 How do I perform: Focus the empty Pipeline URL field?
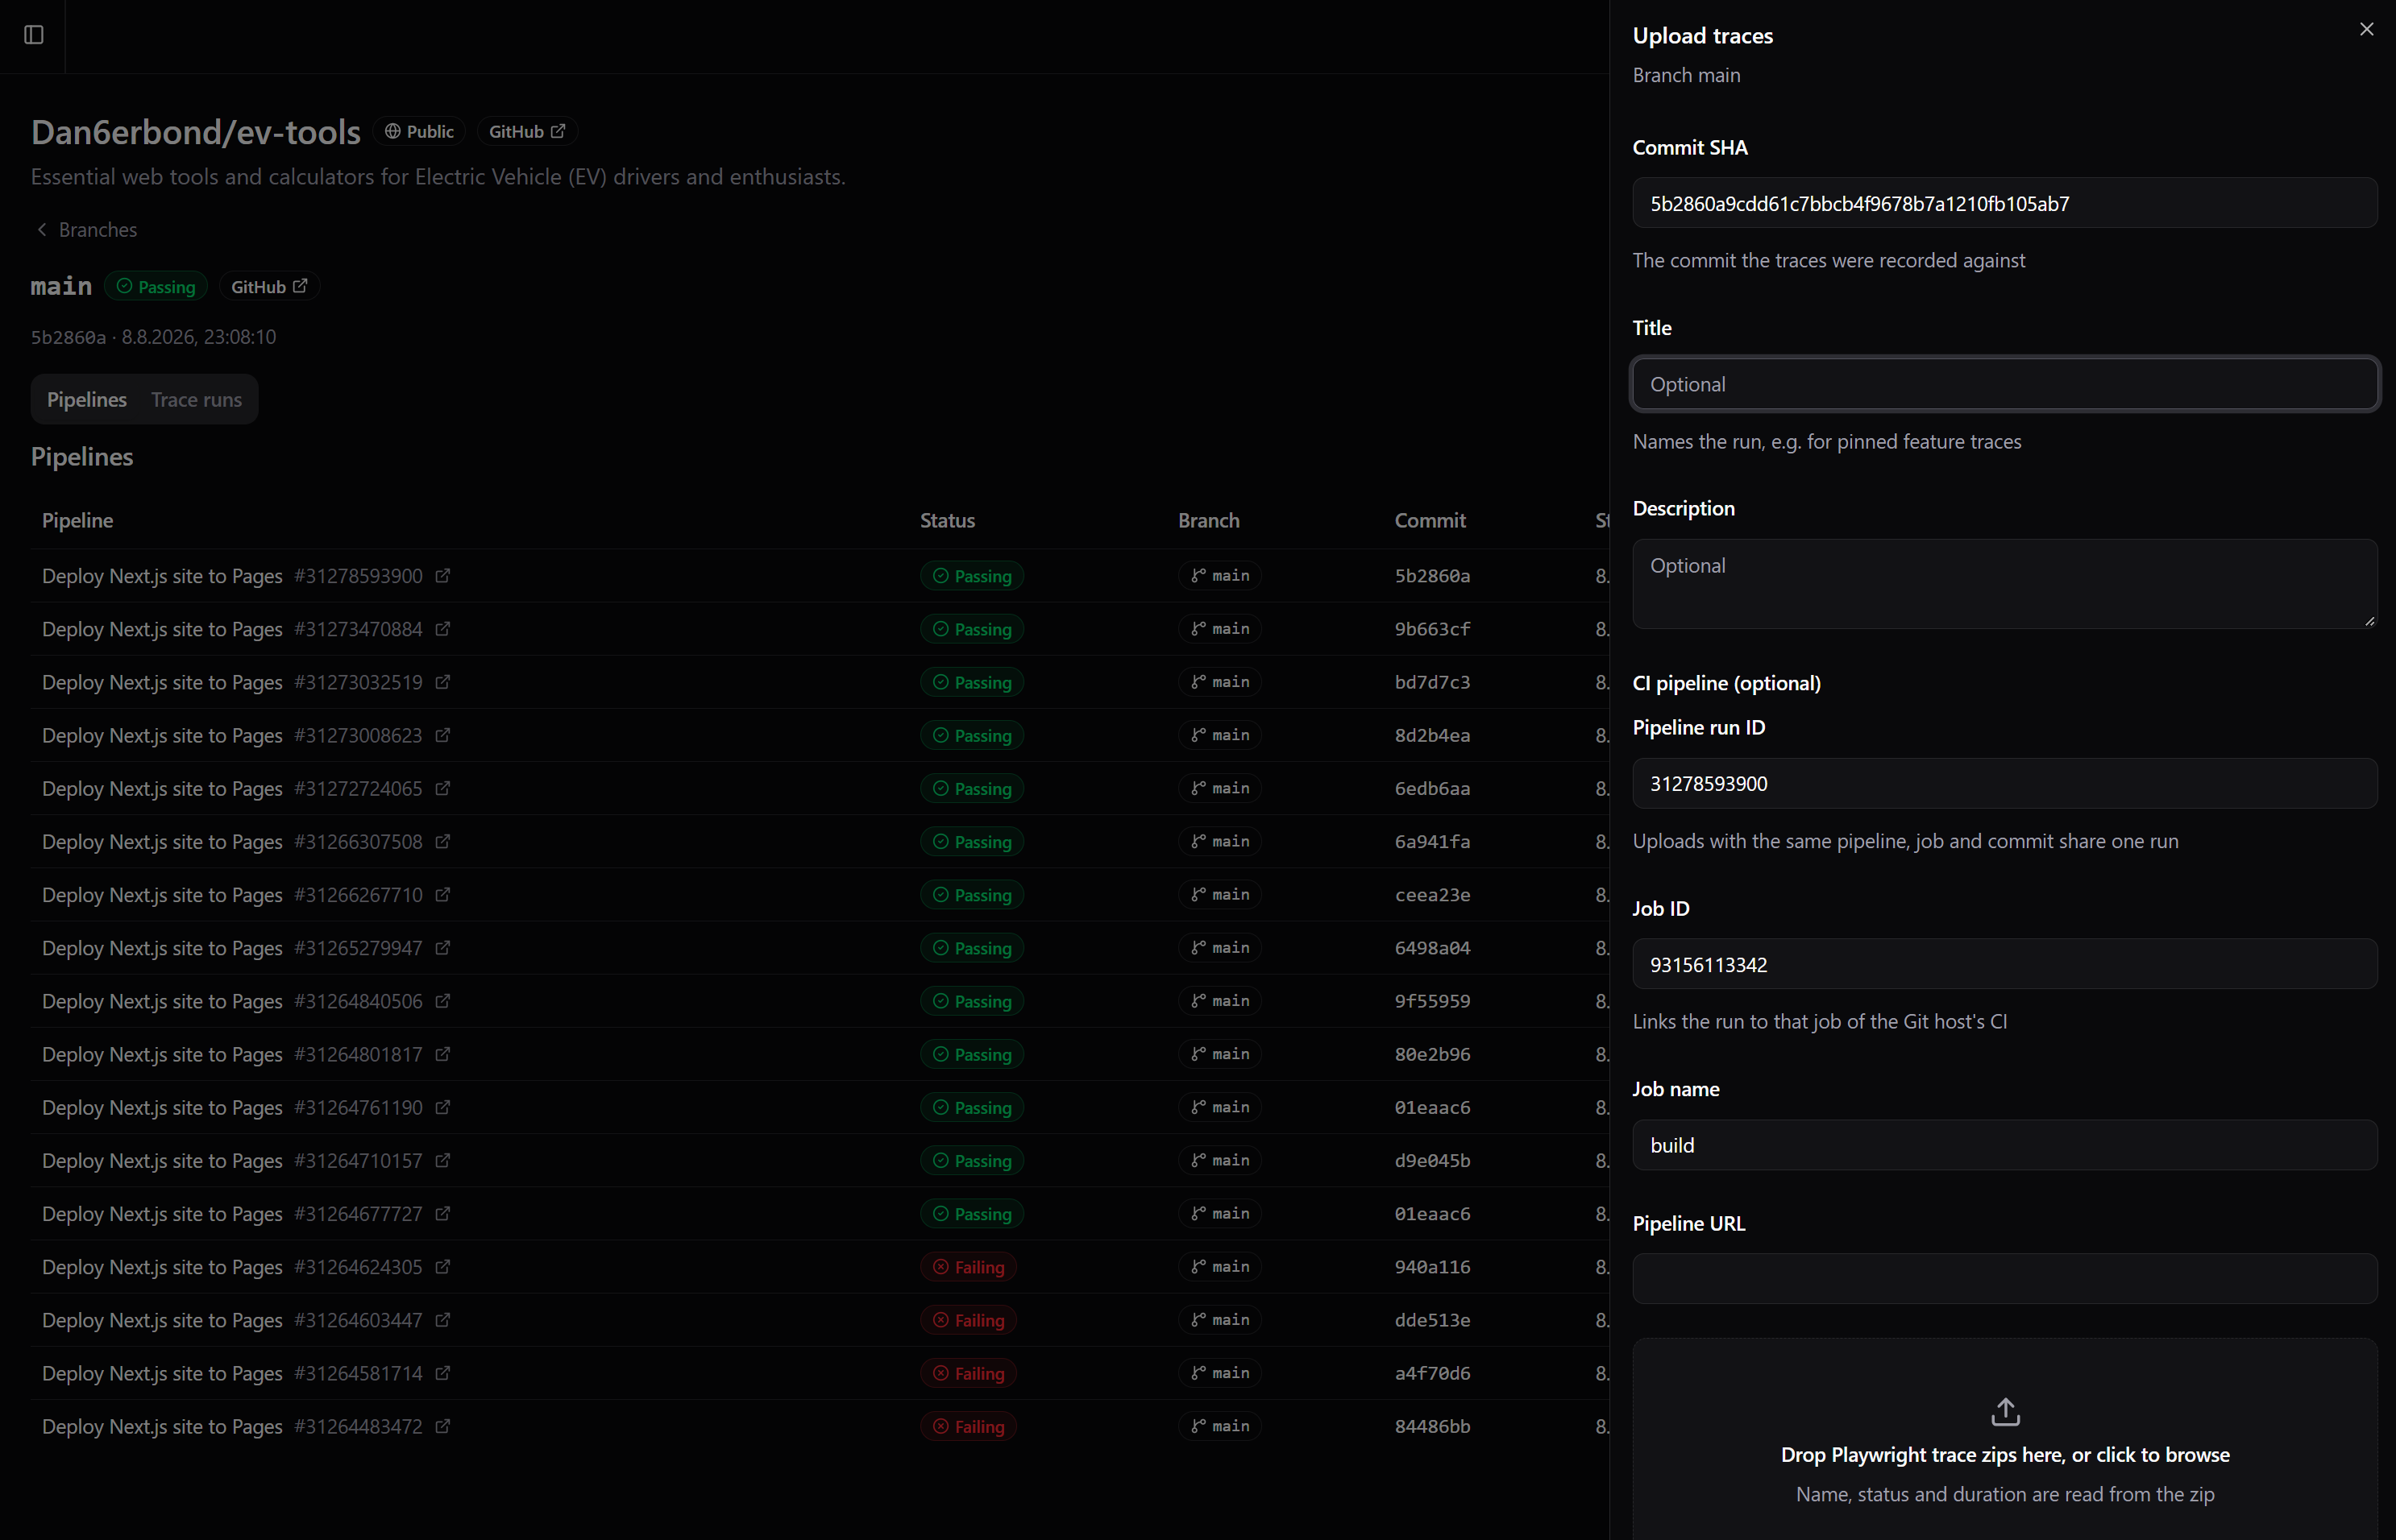(2005, 1279)
